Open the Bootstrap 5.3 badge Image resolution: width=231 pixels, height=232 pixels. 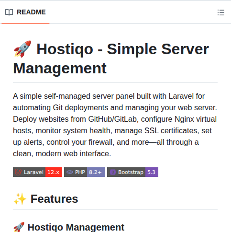coord(132,172)
